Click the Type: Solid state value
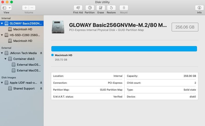This screenshot has height=126, width=205. pyautogui.click(x=190, y=90)
